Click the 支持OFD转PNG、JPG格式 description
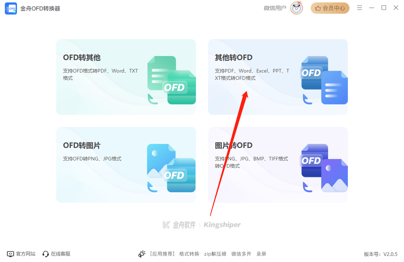 point(92,159)
